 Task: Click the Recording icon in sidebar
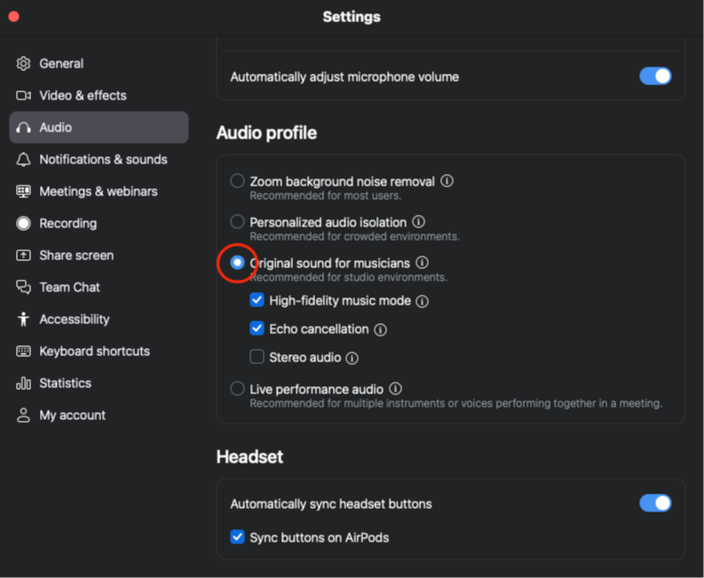[24, 224]
